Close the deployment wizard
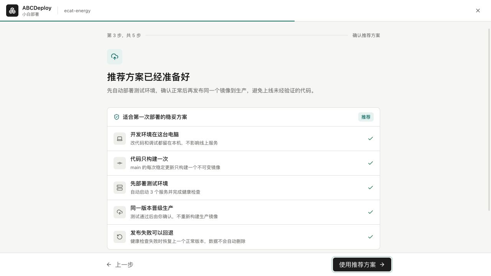 [x=478, y=11]
